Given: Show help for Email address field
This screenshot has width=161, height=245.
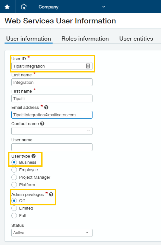Looking at the screenshot, I should pos(46,107).
